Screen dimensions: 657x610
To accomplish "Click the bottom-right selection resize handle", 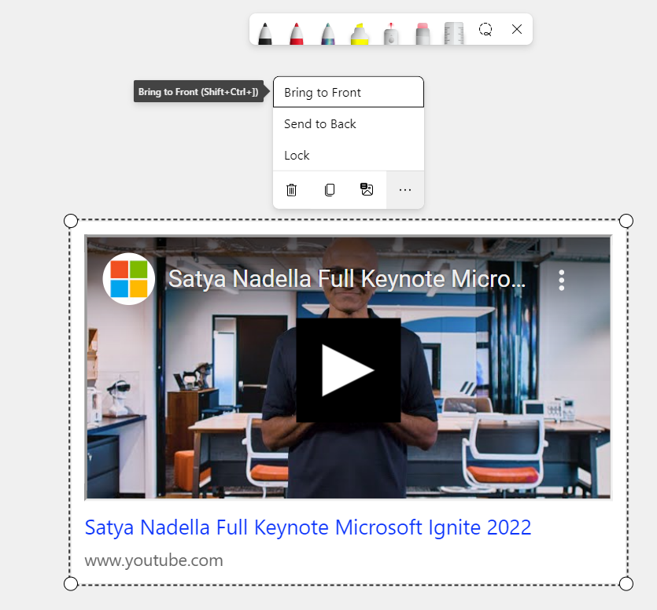I will click(626, 583).
